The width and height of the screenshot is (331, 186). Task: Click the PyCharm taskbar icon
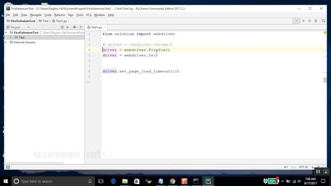pos(208,181)
